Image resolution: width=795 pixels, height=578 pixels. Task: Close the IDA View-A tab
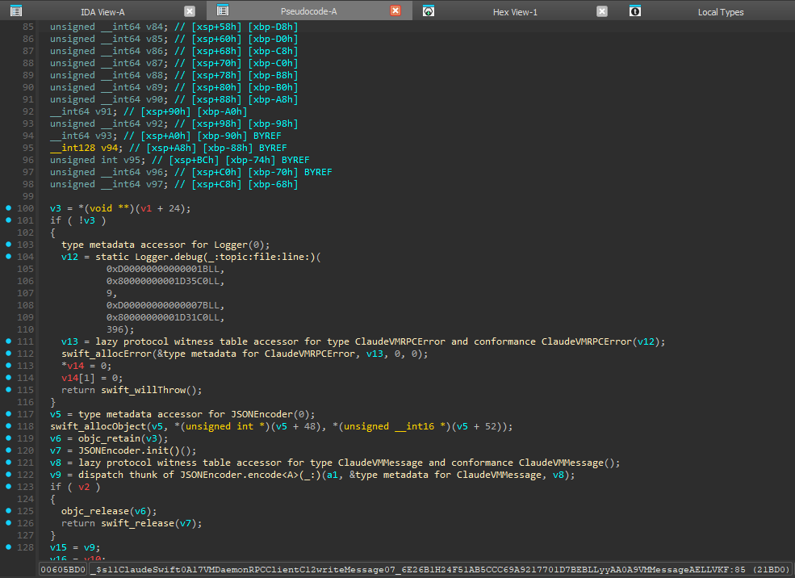(189, 11)
